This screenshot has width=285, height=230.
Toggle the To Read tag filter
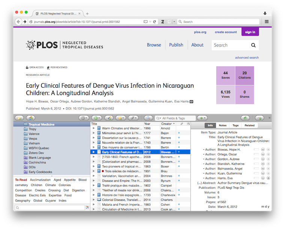21,180
